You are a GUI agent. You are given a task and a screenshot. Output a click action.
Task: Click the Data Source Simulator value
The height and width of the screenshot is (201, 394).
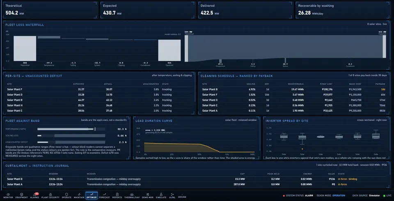pos(374,196)
